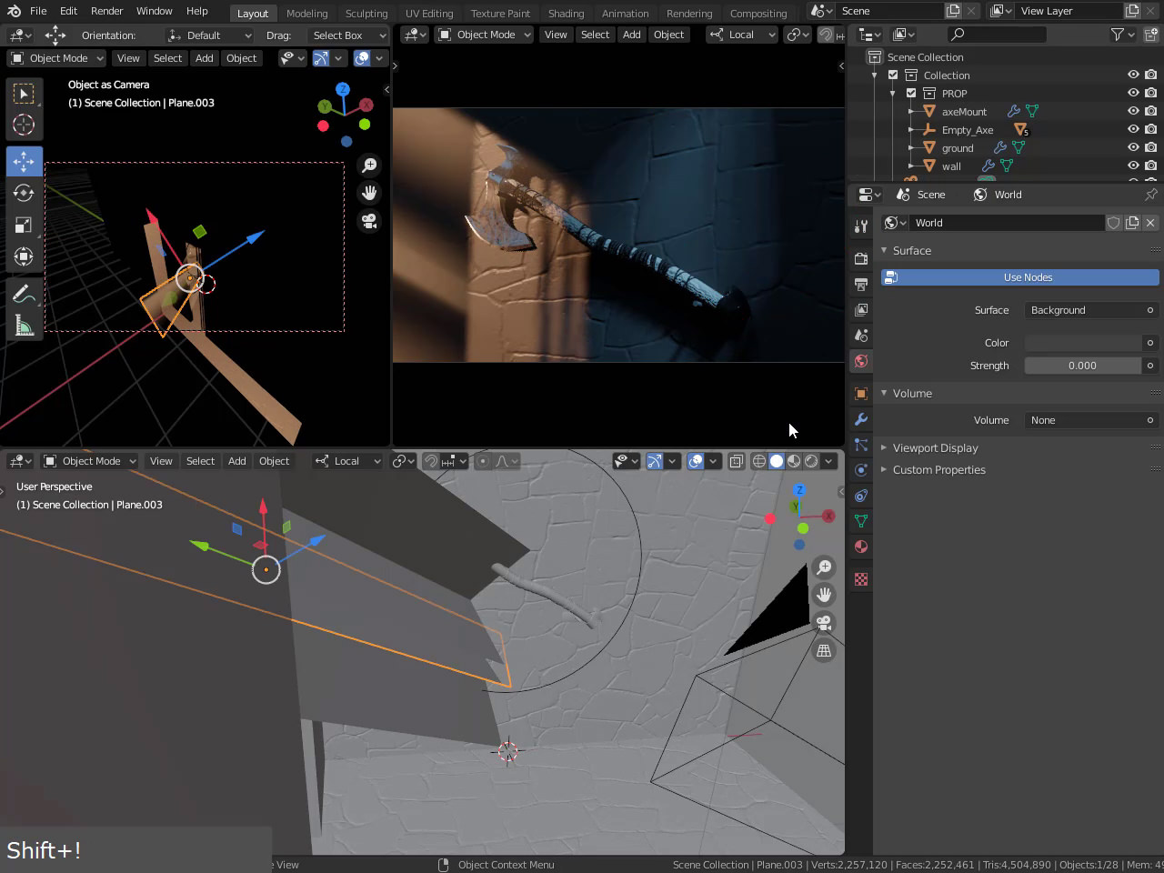The height and width of the screenshot is (873, 1164).
Task: Select the Rotate tool in left toolbar
Action: coord(24,193)
